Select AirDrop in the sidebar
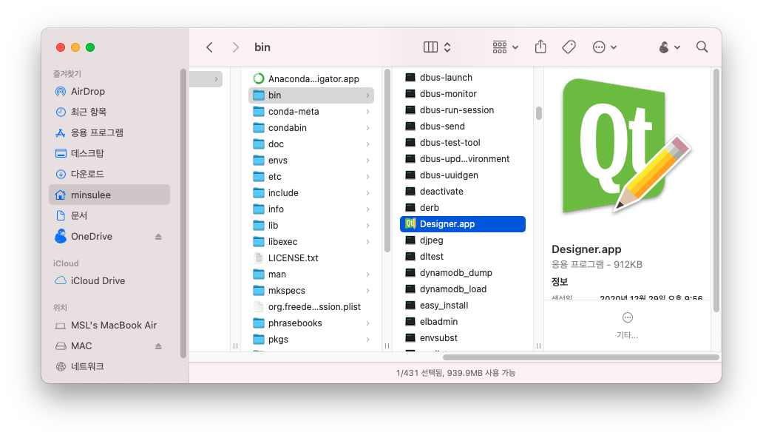This screenshot has width=763, height=438. (x=109, y=92)
